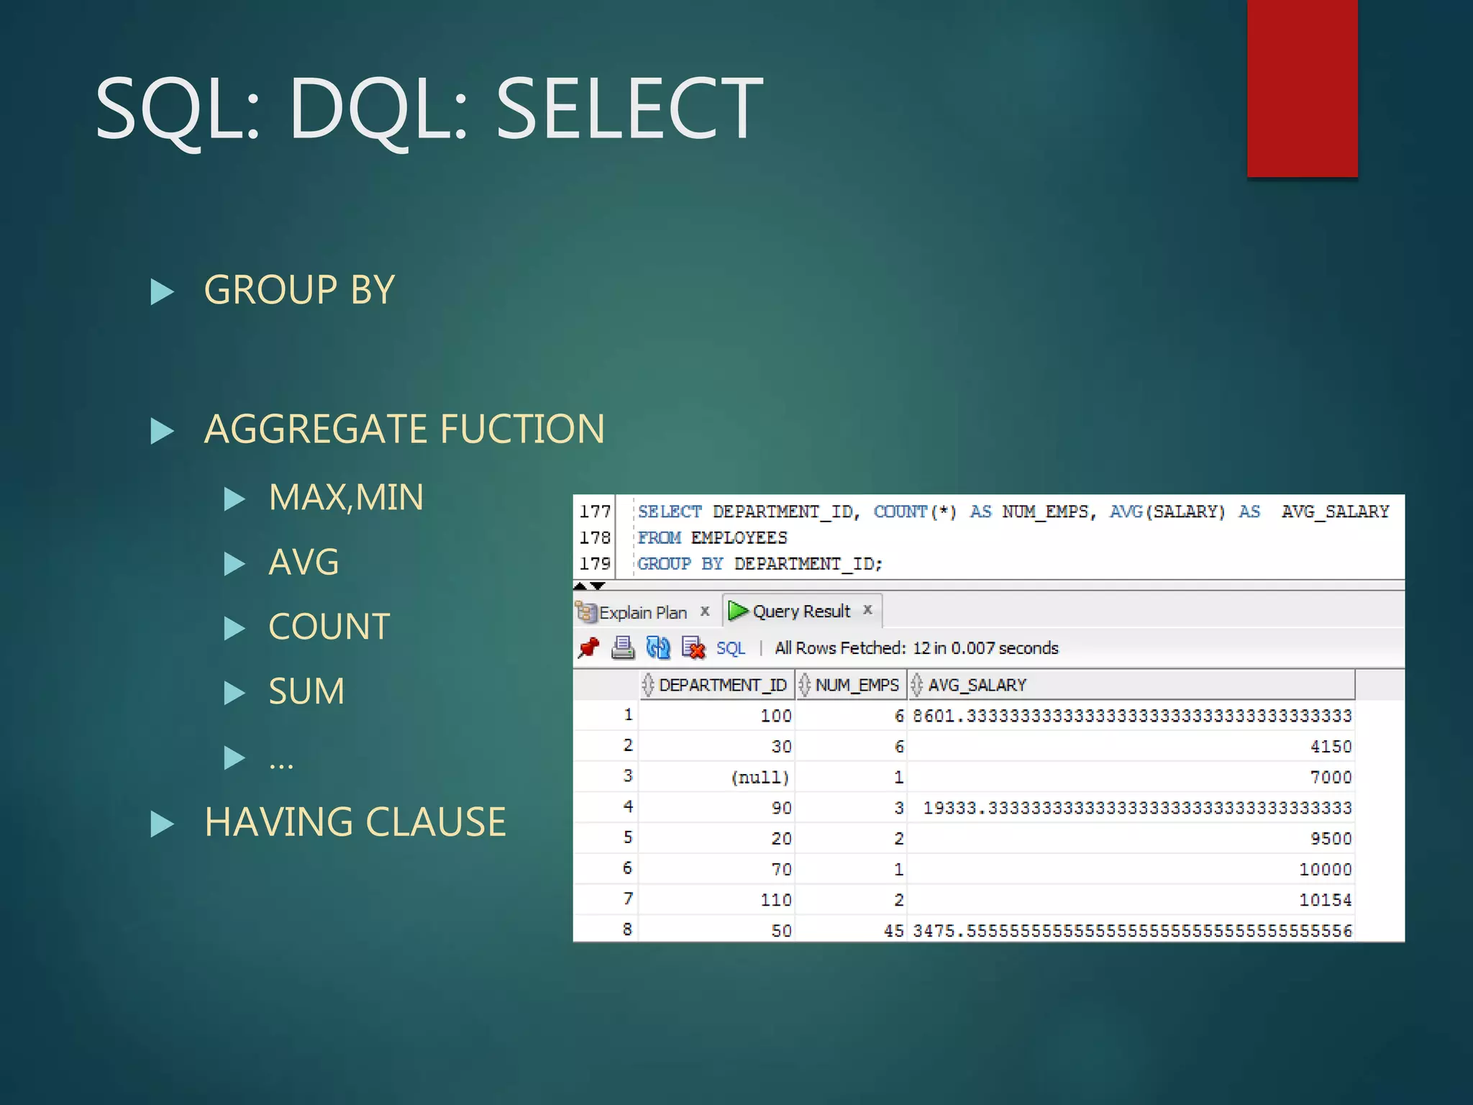Click the AVG_SALARY column sort icon
The width and height of the screenshot is (1473, 1105).
916,685
